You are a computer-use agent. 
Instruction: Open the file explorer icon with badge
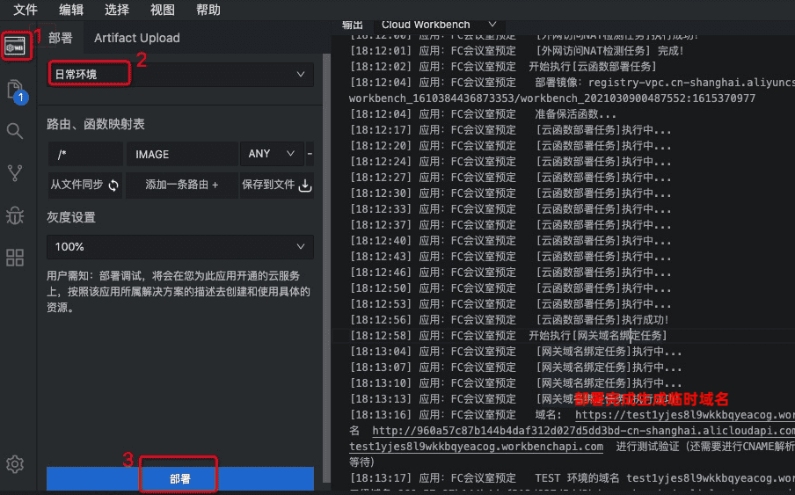pos(16,91)
